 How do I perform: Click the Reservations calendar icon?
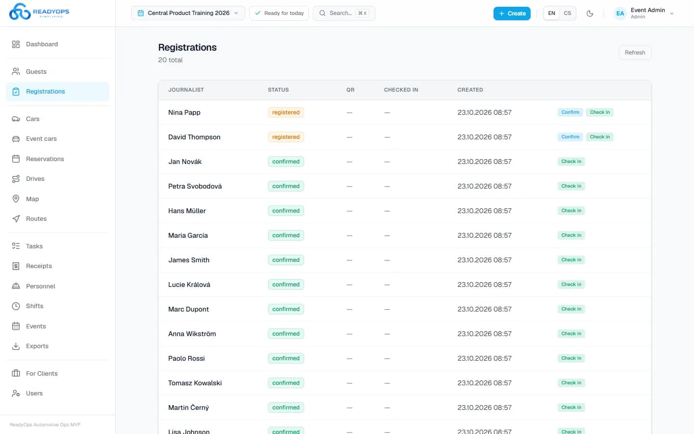pyautogui.click(x=16, y=159)
